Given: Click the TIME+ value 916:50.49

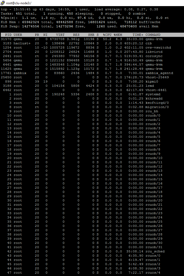Looking at the screenshot, I should (x=134, y=61).
